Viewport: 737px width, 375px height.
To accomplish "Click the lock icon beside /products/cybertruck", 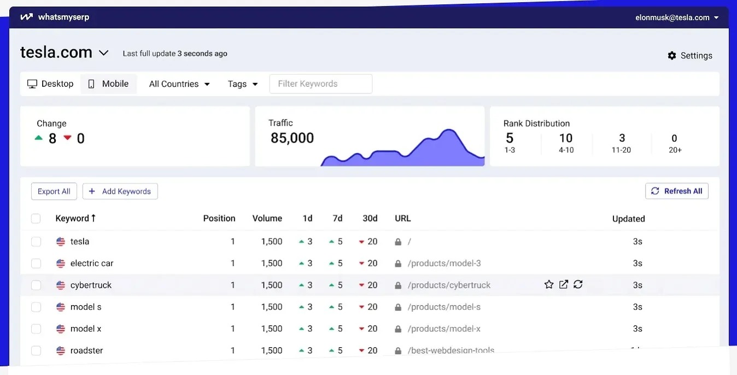I will tap(398, 285).
